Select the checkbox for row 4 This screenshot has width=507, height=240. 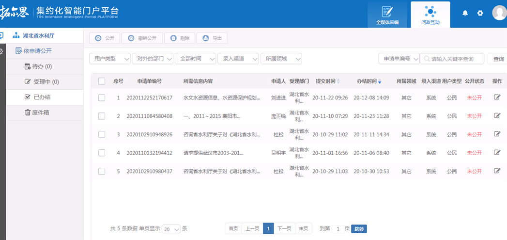point(102,153)
